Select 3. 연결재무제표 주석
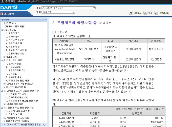 [x=16, y=70]
